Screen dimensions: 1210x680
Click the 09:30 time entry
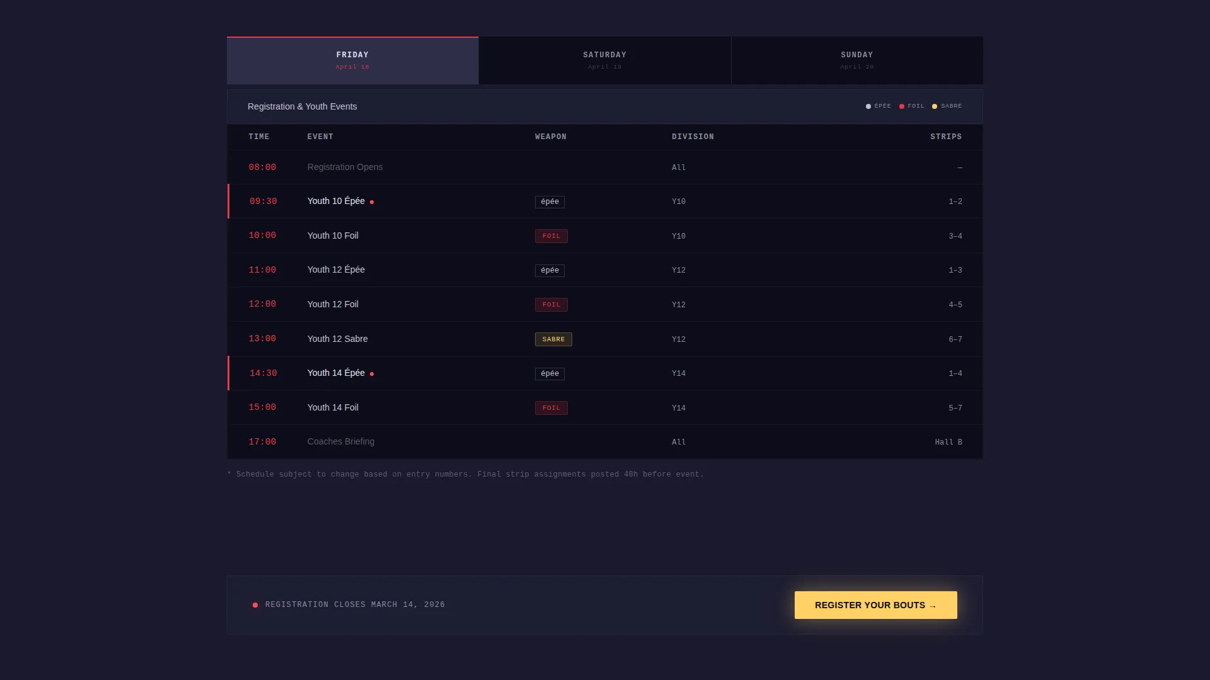[263, 201]
